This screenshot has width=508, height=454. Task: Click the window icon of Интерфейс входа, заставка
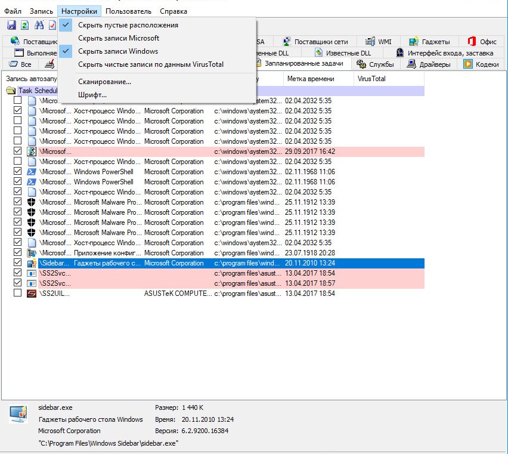pyautogui.click(x=400, y=52)
